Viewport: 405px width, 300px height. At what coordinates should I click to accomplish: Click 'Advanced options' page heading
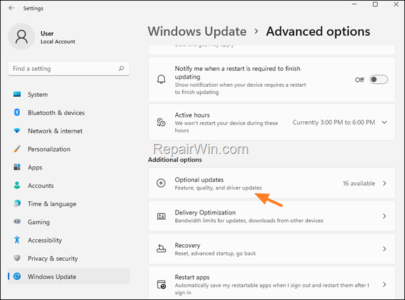318,31
